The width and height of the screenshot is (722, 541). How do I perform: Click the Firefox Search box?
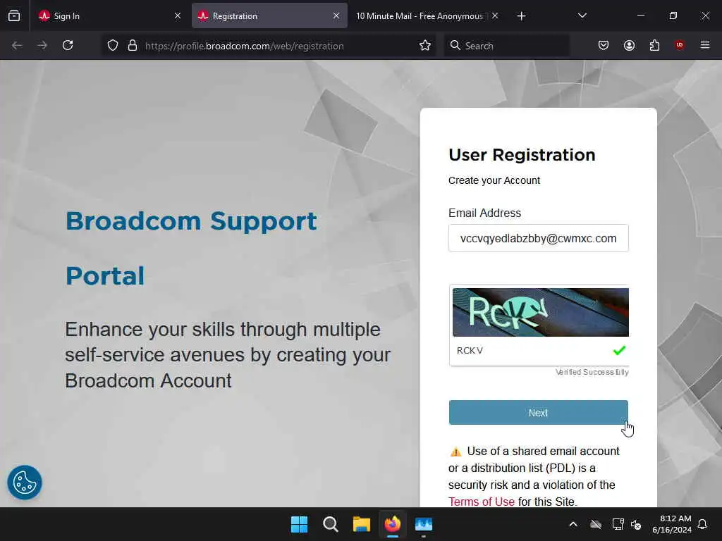[506, 46]
